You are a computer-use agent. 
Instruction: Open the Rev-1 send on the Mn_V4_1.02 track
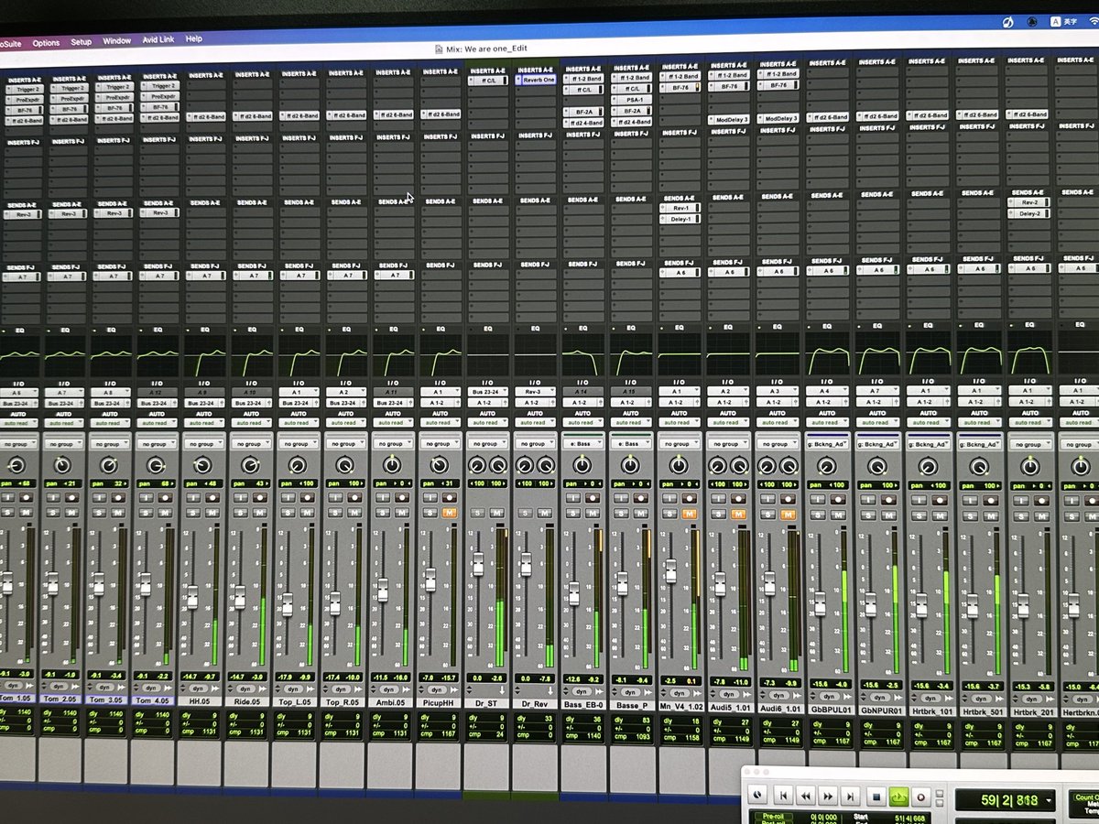coord(679,208)
